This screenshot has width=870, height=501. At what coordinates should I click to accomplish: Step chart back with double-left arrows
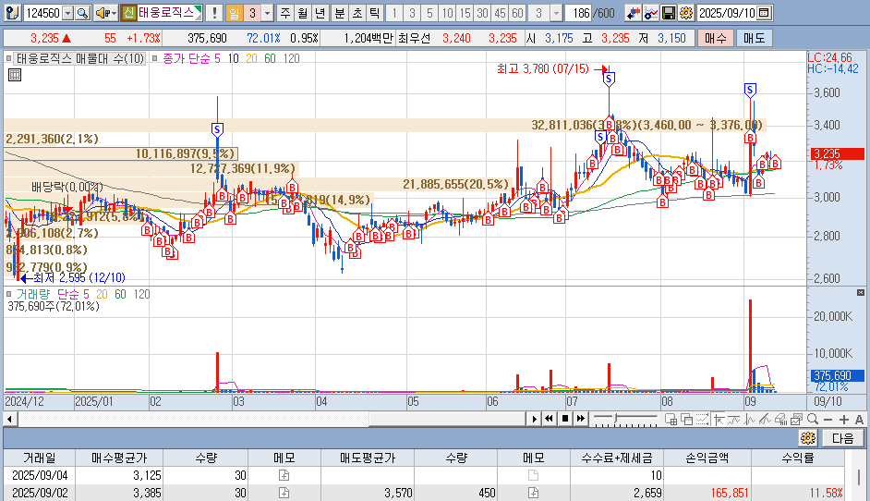[x=550, y=419]
